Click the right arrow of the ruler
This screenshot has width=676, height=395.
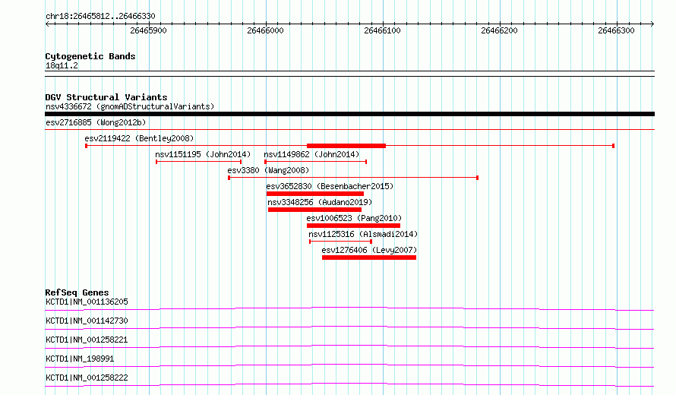tap(652, 24)
